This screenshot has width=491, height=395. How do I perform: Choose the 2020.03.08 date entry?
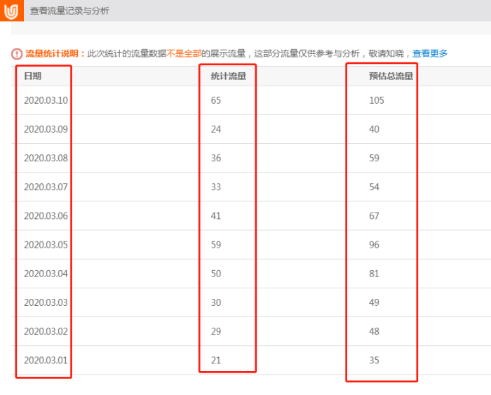pos(46,158)
